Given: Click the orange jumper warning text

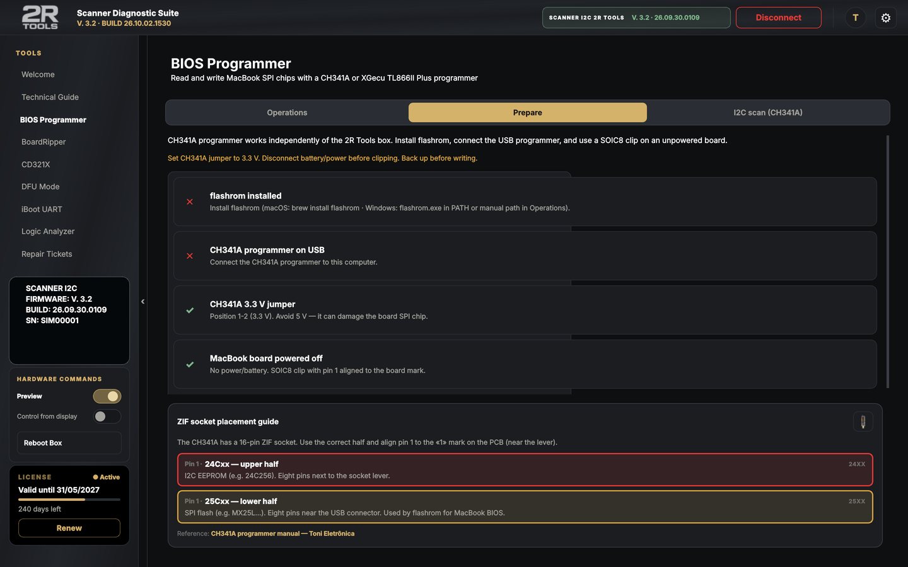Looking at the screenshot, I should [322, 158].
